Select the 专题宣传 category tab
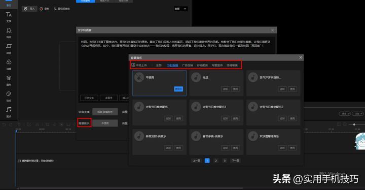This screenshot has width=365, height=190. point(217,66)
